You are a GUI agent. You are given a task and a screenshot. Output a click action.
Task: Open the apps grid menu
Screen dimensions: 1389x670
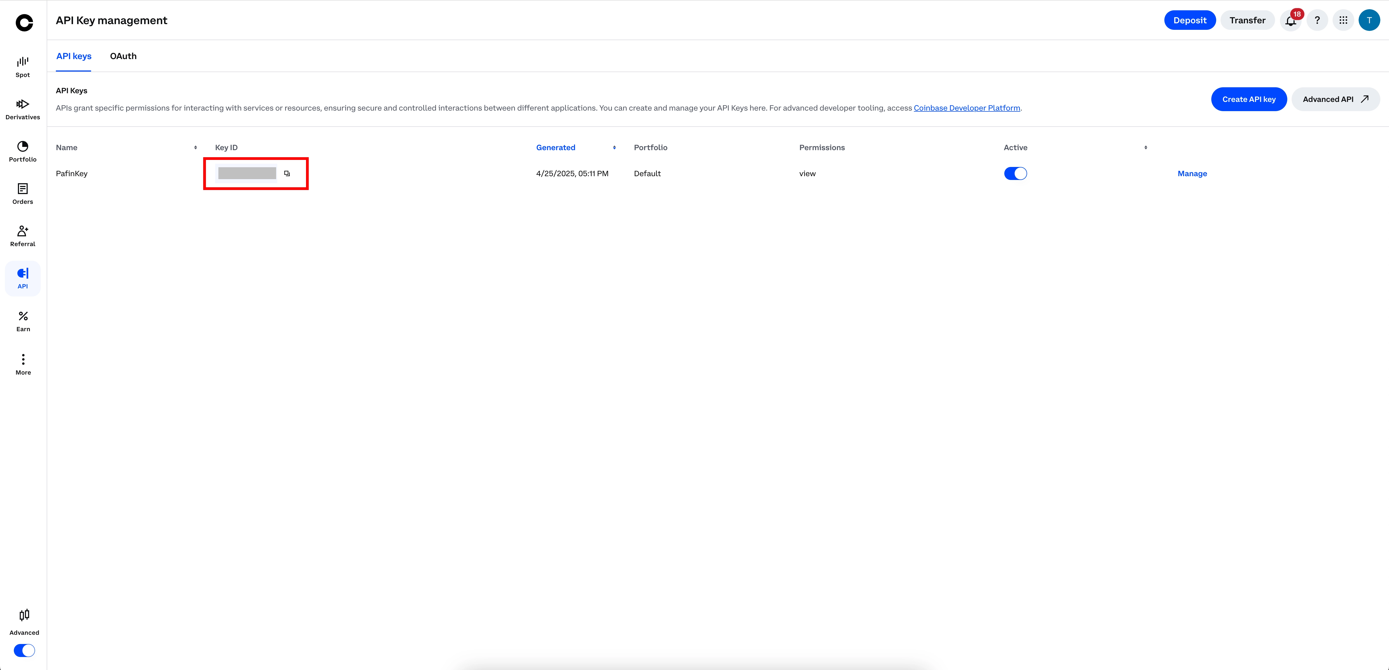[x=1343, y=20]
